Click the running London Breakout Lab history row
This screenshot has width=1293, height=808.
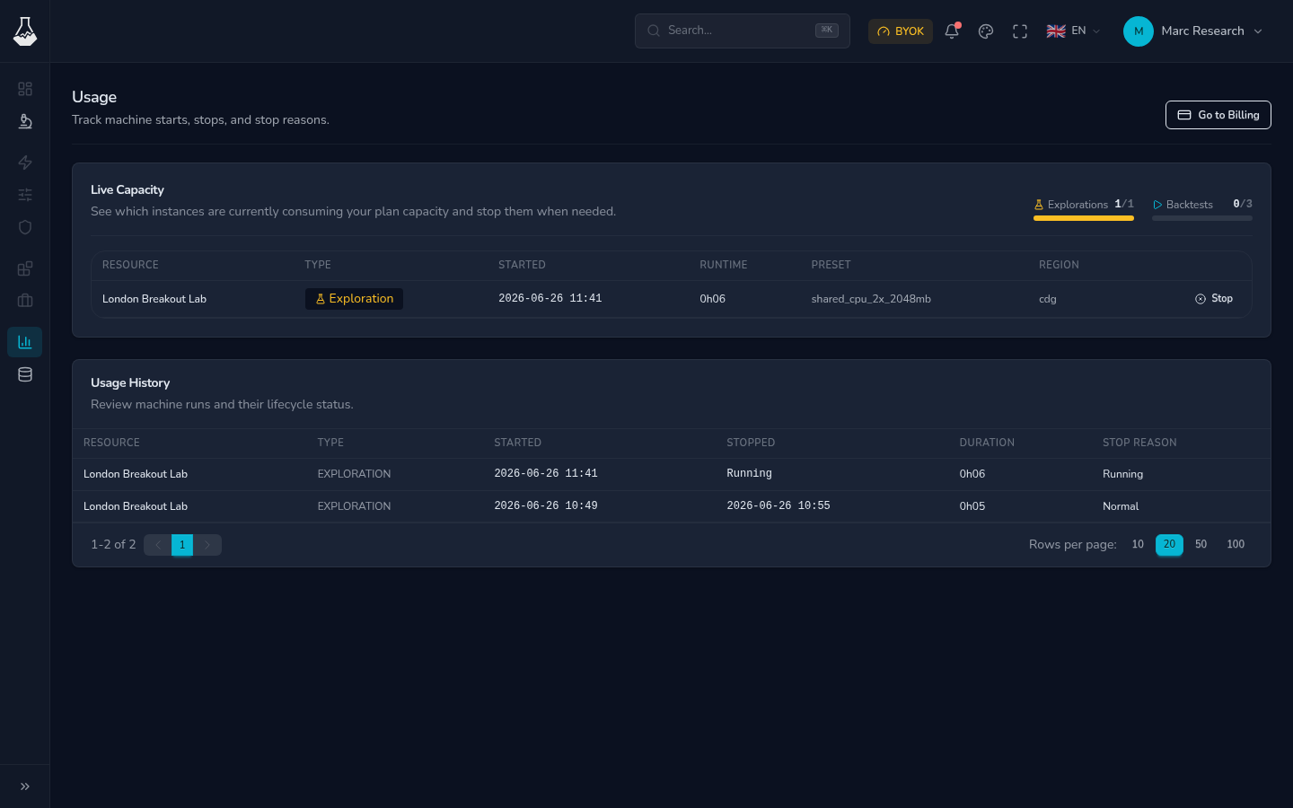point(671,474)
